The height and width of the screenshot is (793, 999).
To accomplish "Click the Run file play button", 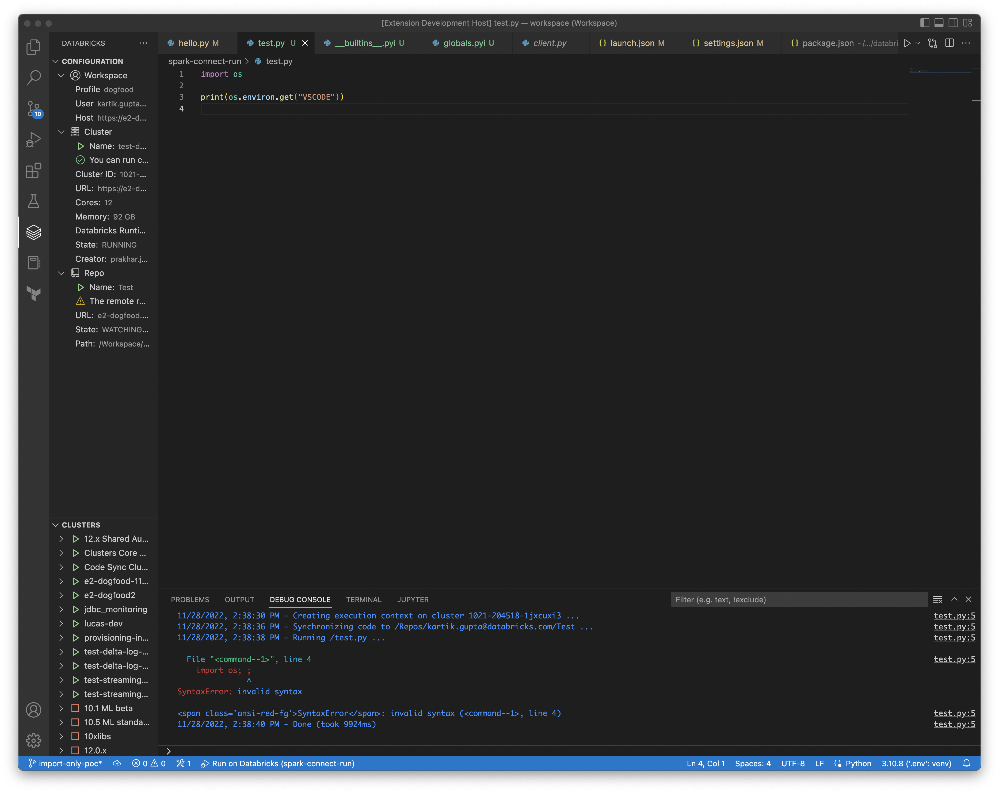I will (907, 43).
